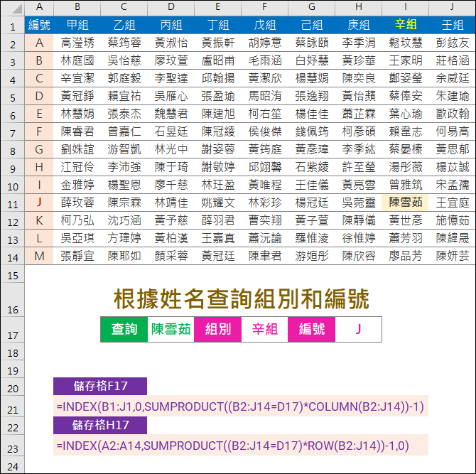Image resolution: width=476 pixels, height=474 pixels.
Task: Select cell containing 賴宜祐
Action: point(124,96)
